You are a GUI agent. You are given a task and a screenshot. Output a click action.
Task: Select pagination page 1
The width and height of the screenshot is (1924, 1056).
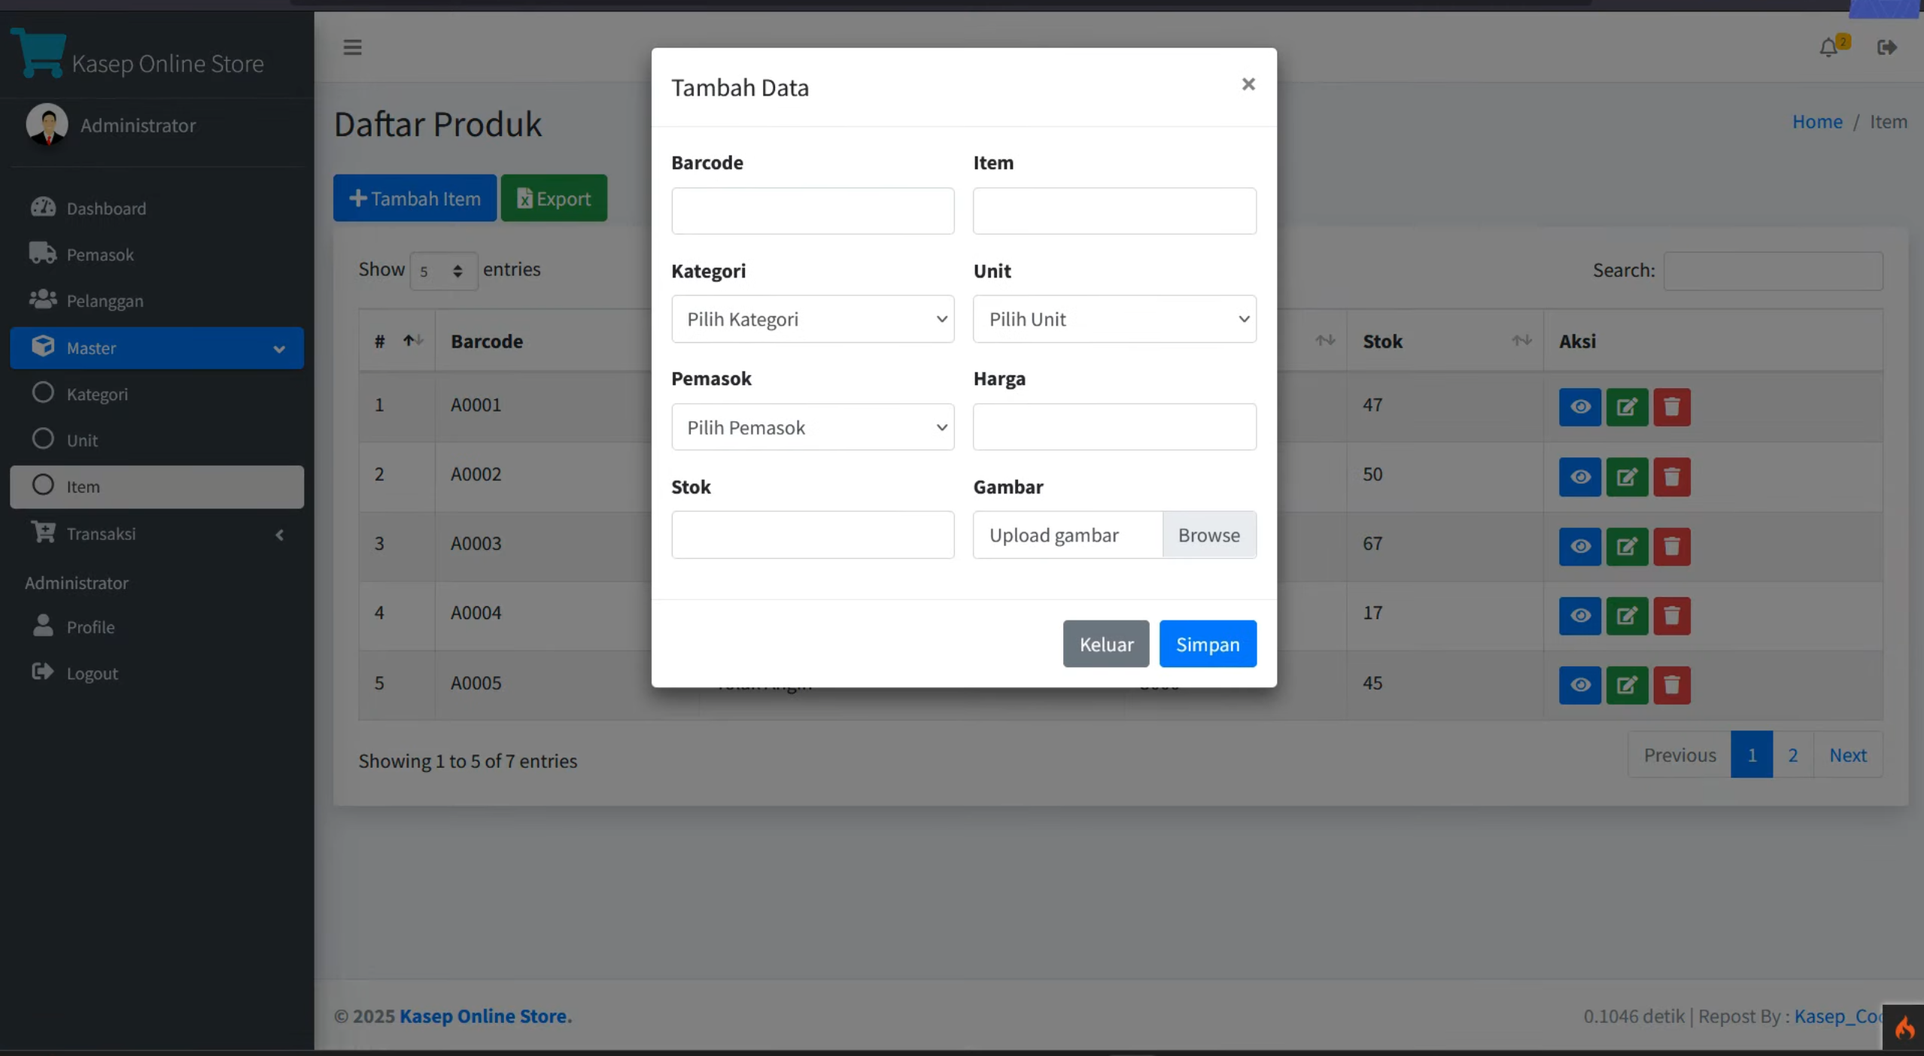[x=1752, y=754]
